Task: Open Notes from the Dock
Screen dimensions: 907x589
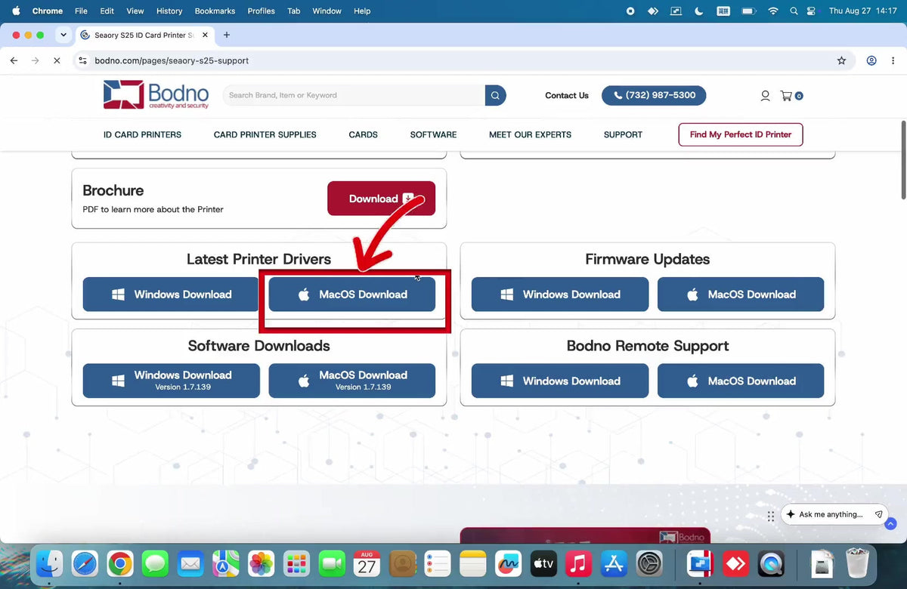Action: pyautogui.click(x=472, y=563)
